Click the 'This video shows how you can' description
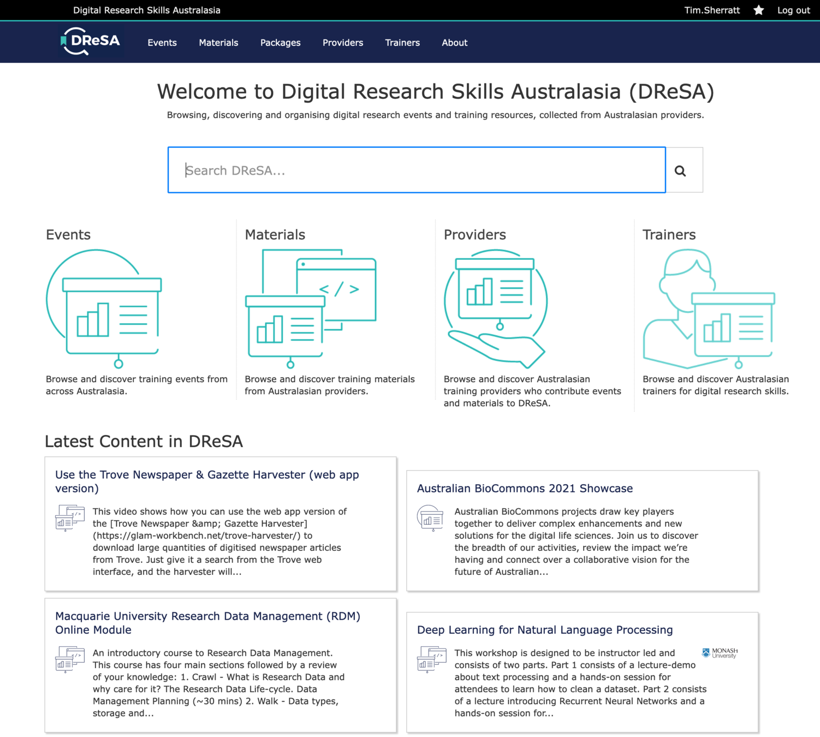Viewport: 820px width, 737px height. coord(219,542)
